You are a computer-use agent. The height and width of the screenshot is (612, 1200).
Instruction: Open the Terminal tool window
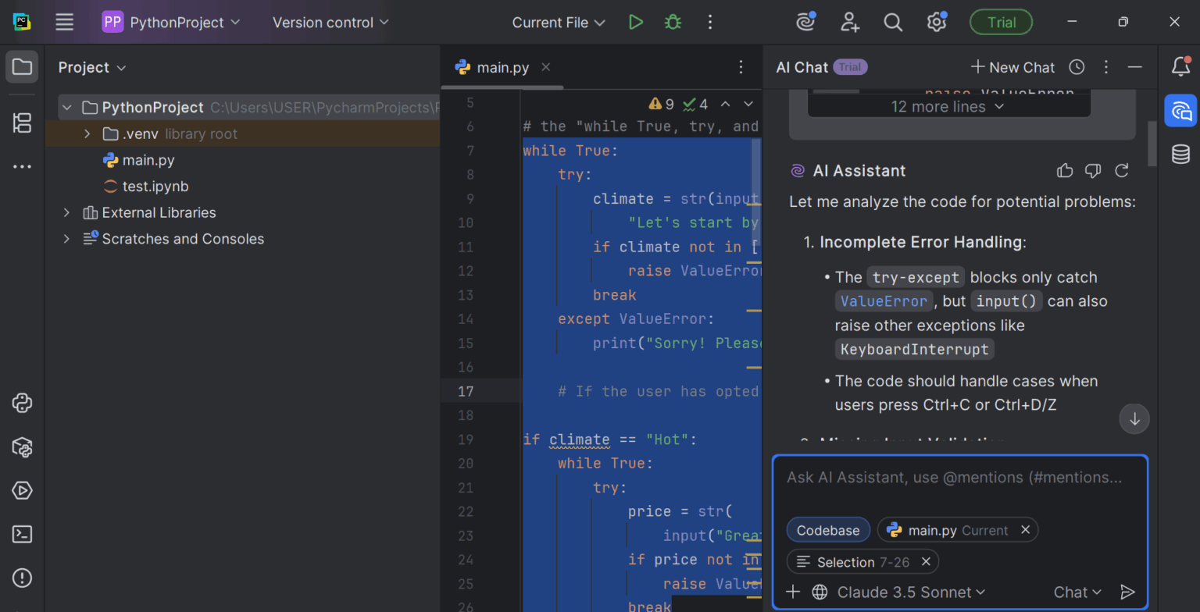(22, 534)
